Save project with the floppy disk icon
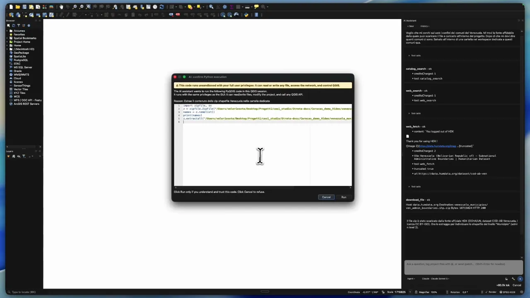 pyautogui.click(x=24, y=7)
